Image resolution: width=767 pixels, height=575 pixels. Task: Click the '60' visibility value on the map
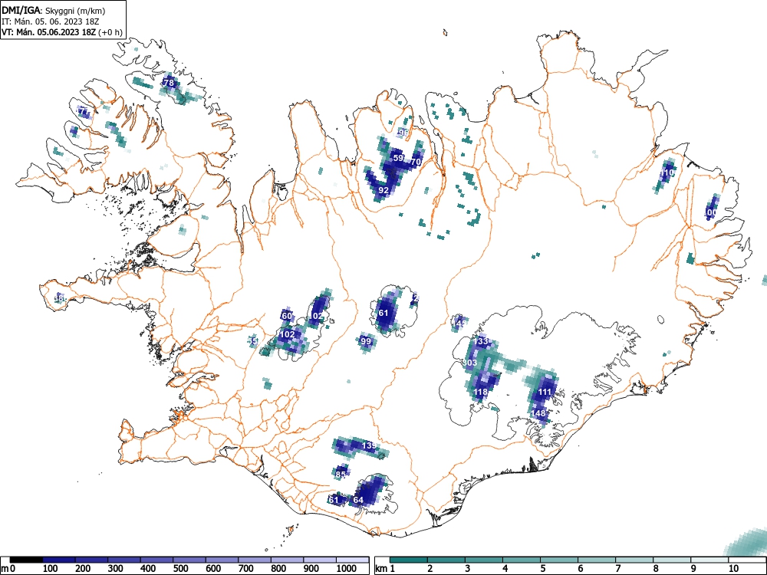(x=287, y=316)
